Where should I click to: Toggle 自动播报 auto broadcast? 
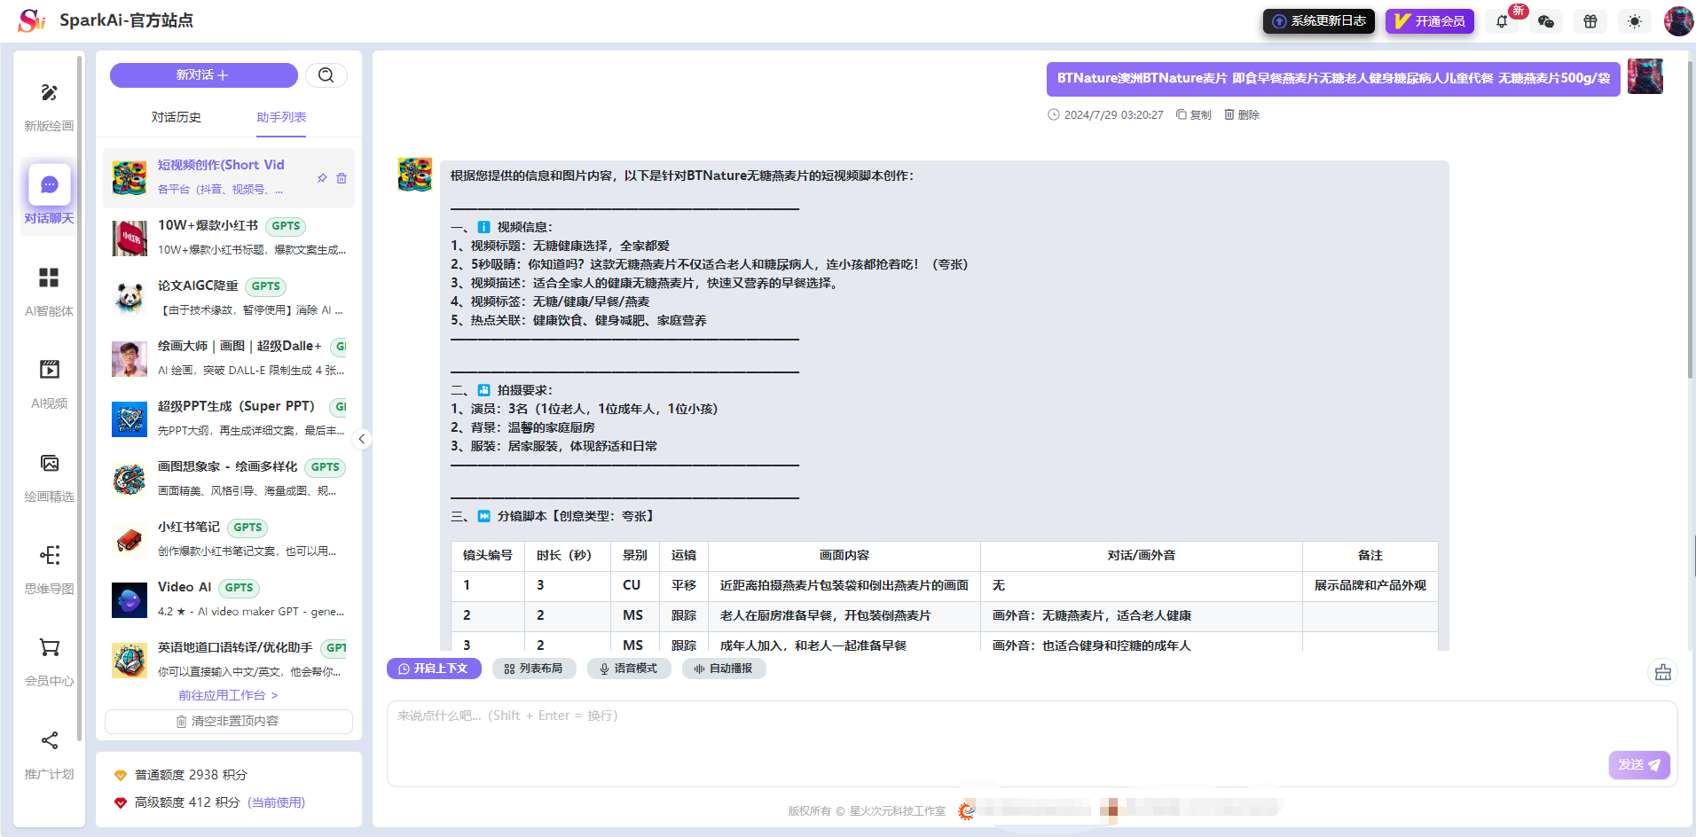pos(724,669)
